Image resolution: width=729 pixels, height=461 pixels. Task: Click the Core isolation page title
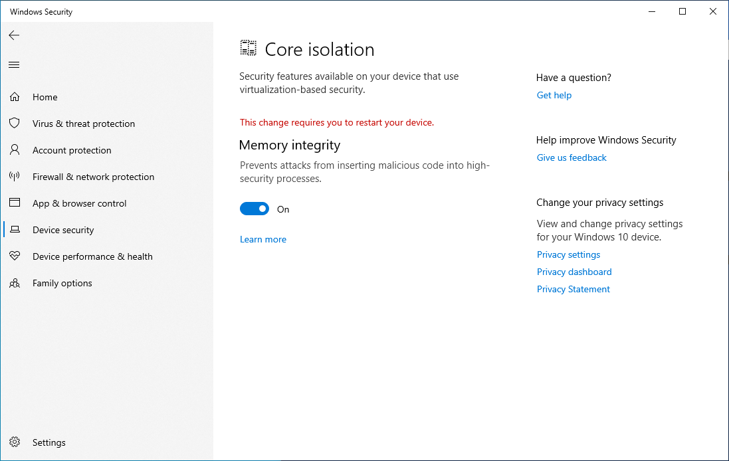pyautogui.click(x=320, y=49)
